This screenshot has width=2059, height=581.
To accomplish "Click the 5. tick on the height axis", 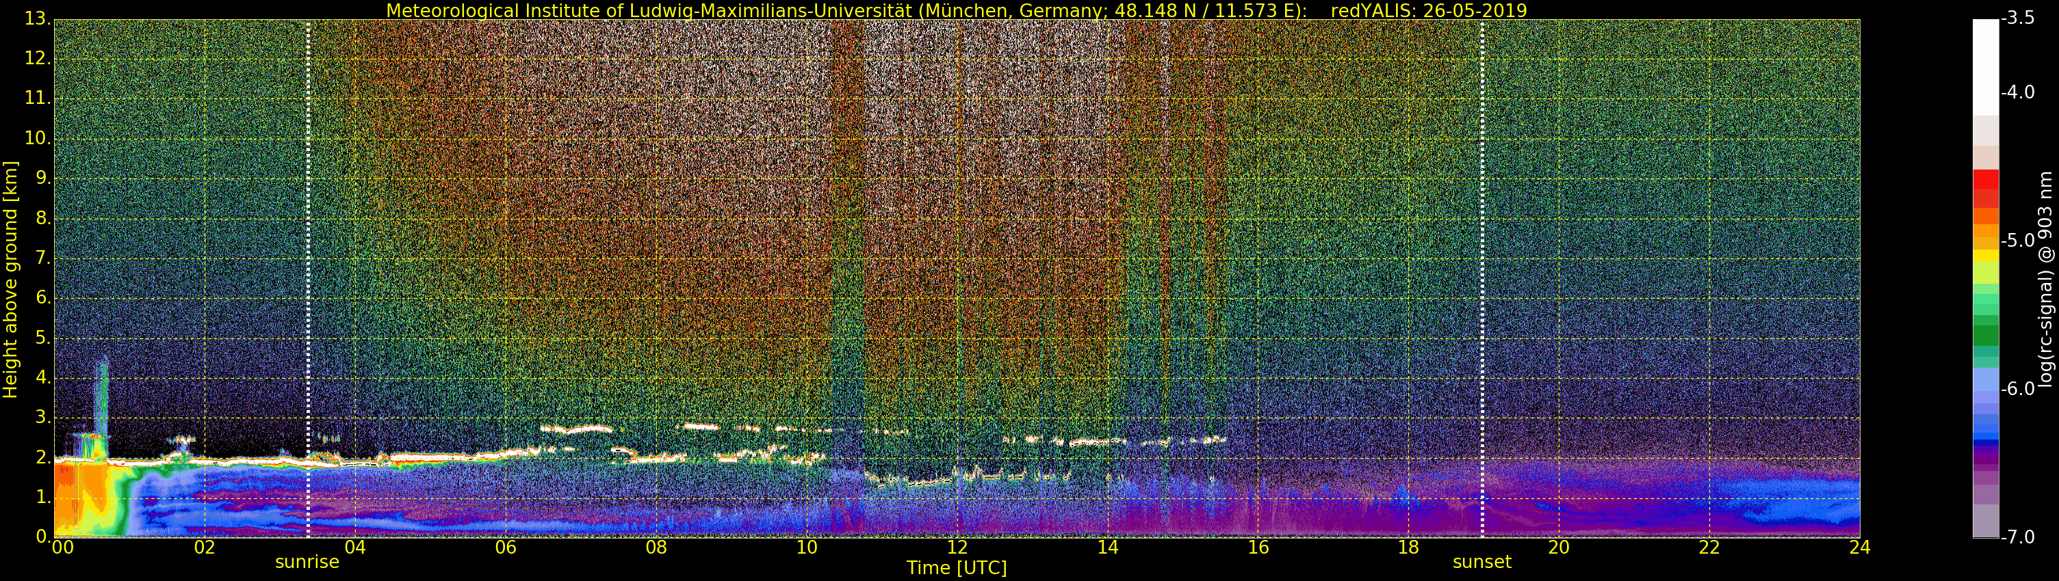I will coord(43,338).
